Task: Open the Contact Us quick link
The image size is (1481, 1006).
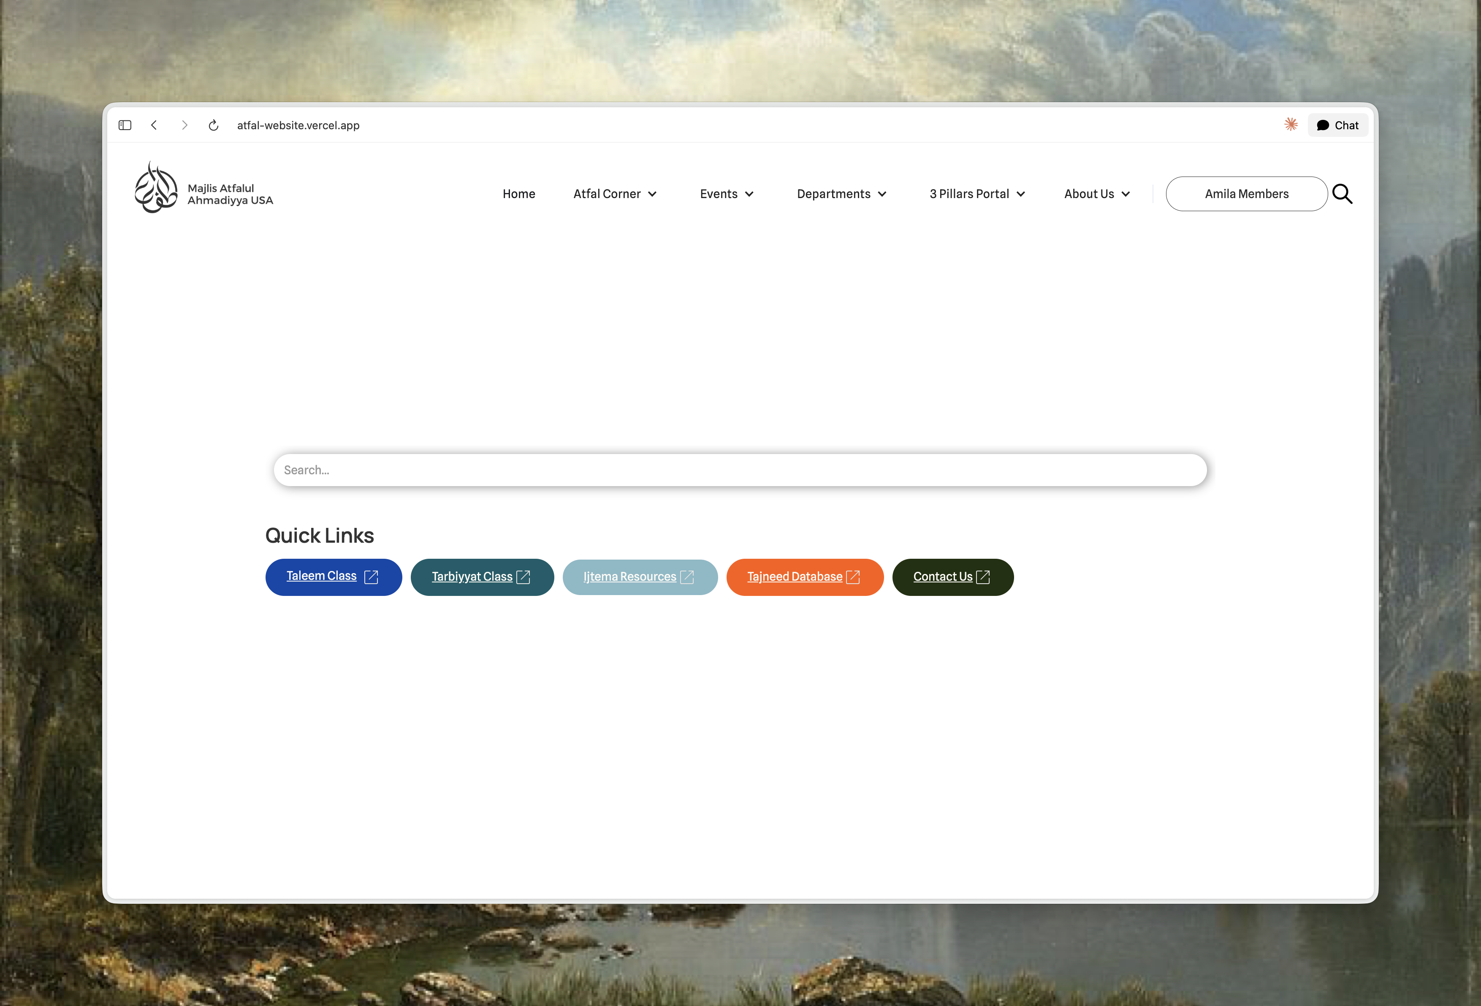Action: [x=953, y=577]
